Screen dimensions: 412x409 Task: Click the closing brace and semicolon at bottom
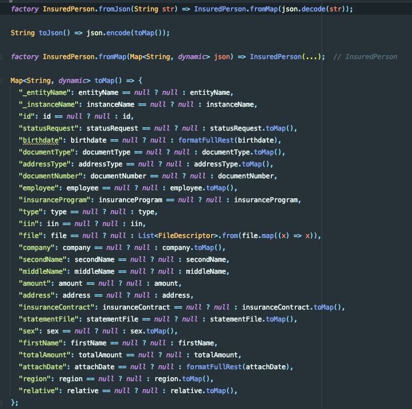coord(14,402)
